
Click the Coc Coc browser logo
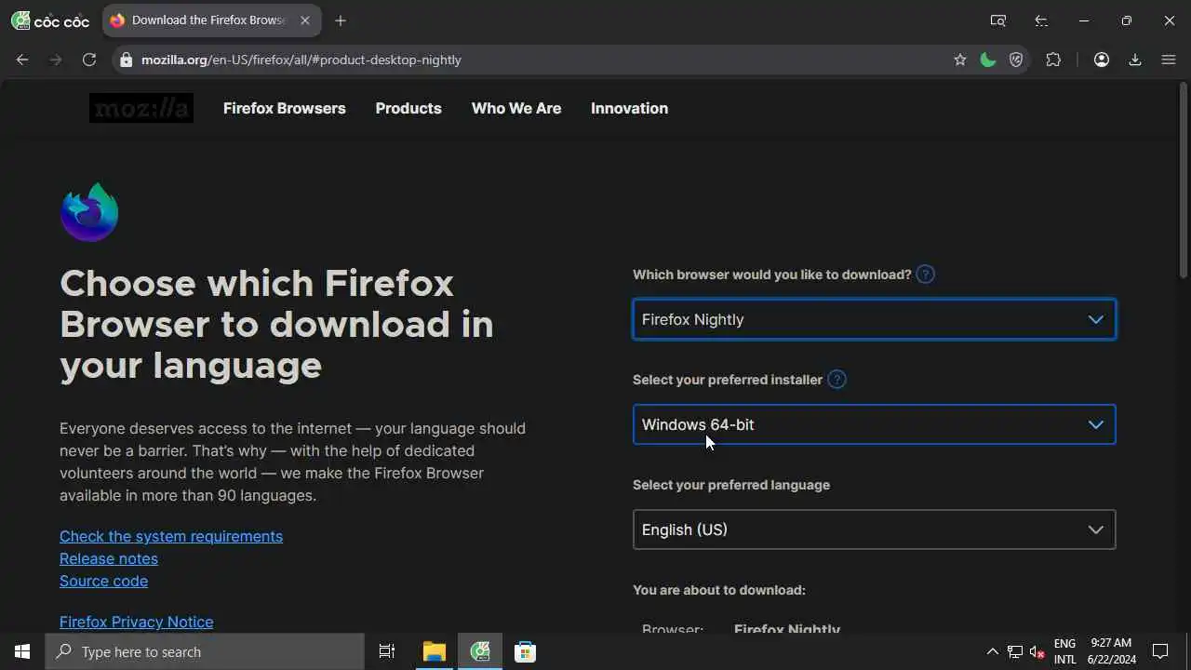(x=50, y=20)
